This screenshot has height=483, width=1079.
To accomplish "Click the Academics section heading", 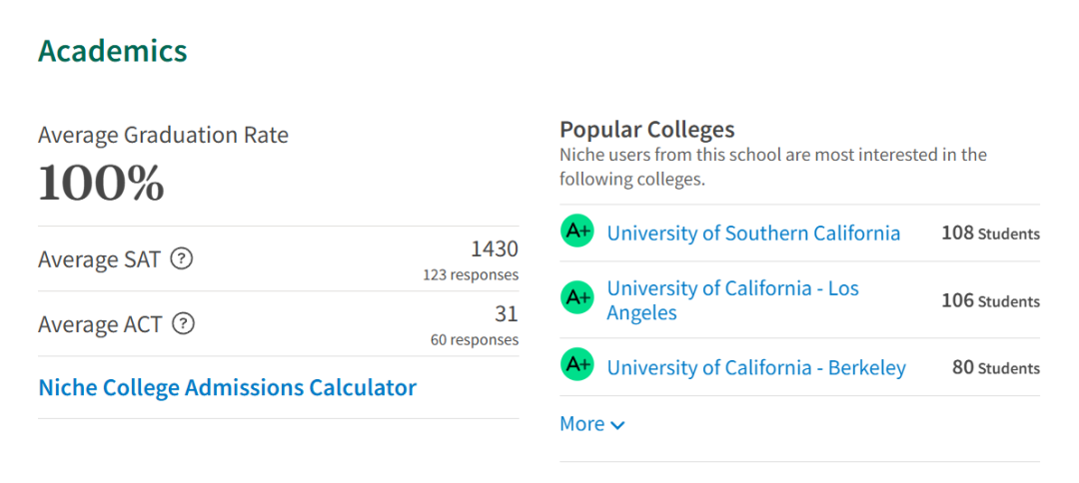I will tap(112, 51).
